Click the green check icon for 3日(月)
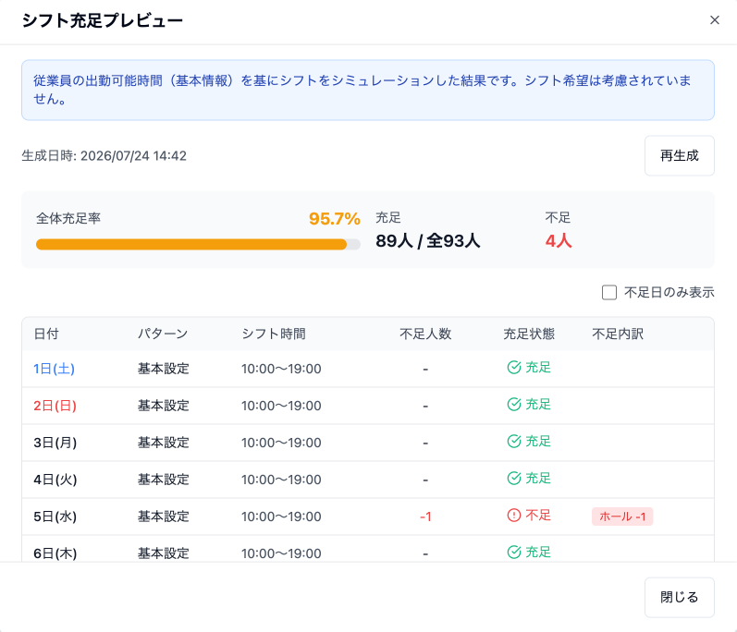 pyautogui.click(x=514, y=442)
